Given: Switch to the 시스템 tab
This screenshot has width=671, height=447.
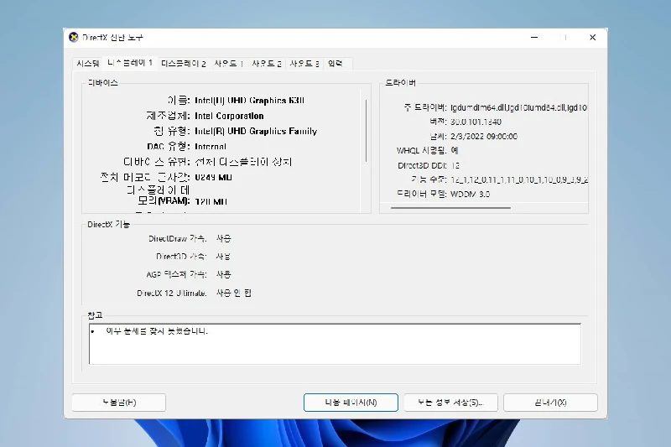Looking at the screenshot, I should click(88, 64).
